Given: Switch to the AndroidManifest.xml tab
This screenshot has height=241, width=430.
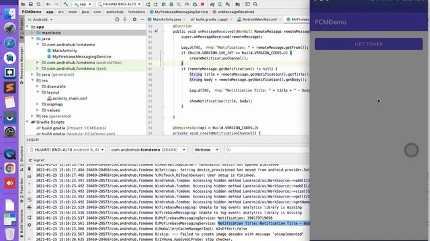Looking at the screenshot, I should coord(259,19).
